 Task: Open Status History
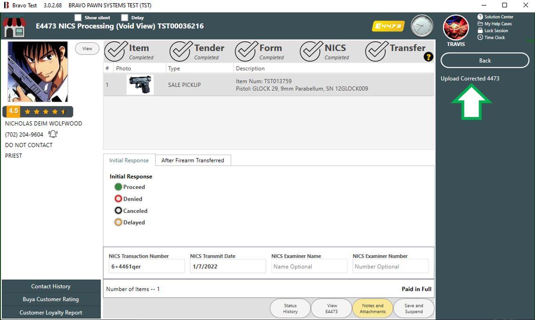pyautogui.click(x=291, y=308)
